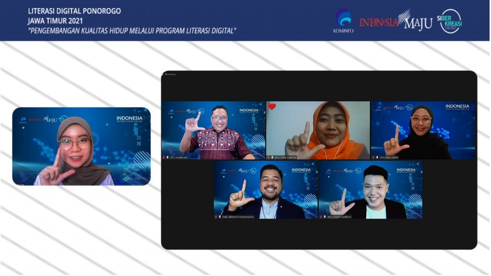The height and width of the screenshot is (276, 491).
Task: Click the Kominfo logo in the header
Action: 342,21
